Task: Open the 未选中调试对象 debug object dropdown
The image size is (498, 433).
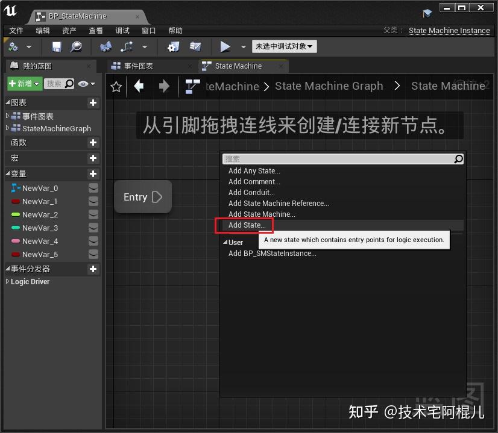Action: (x=285, y=46)
